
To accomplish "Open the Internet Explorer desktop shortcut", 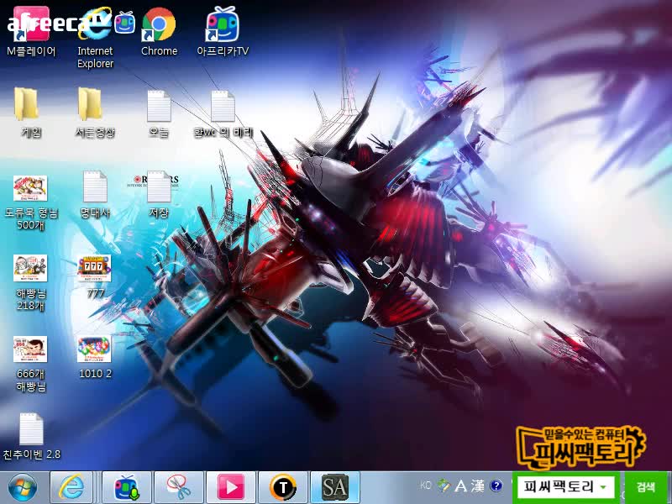I will pyautogui.click(x=95, y=27).
